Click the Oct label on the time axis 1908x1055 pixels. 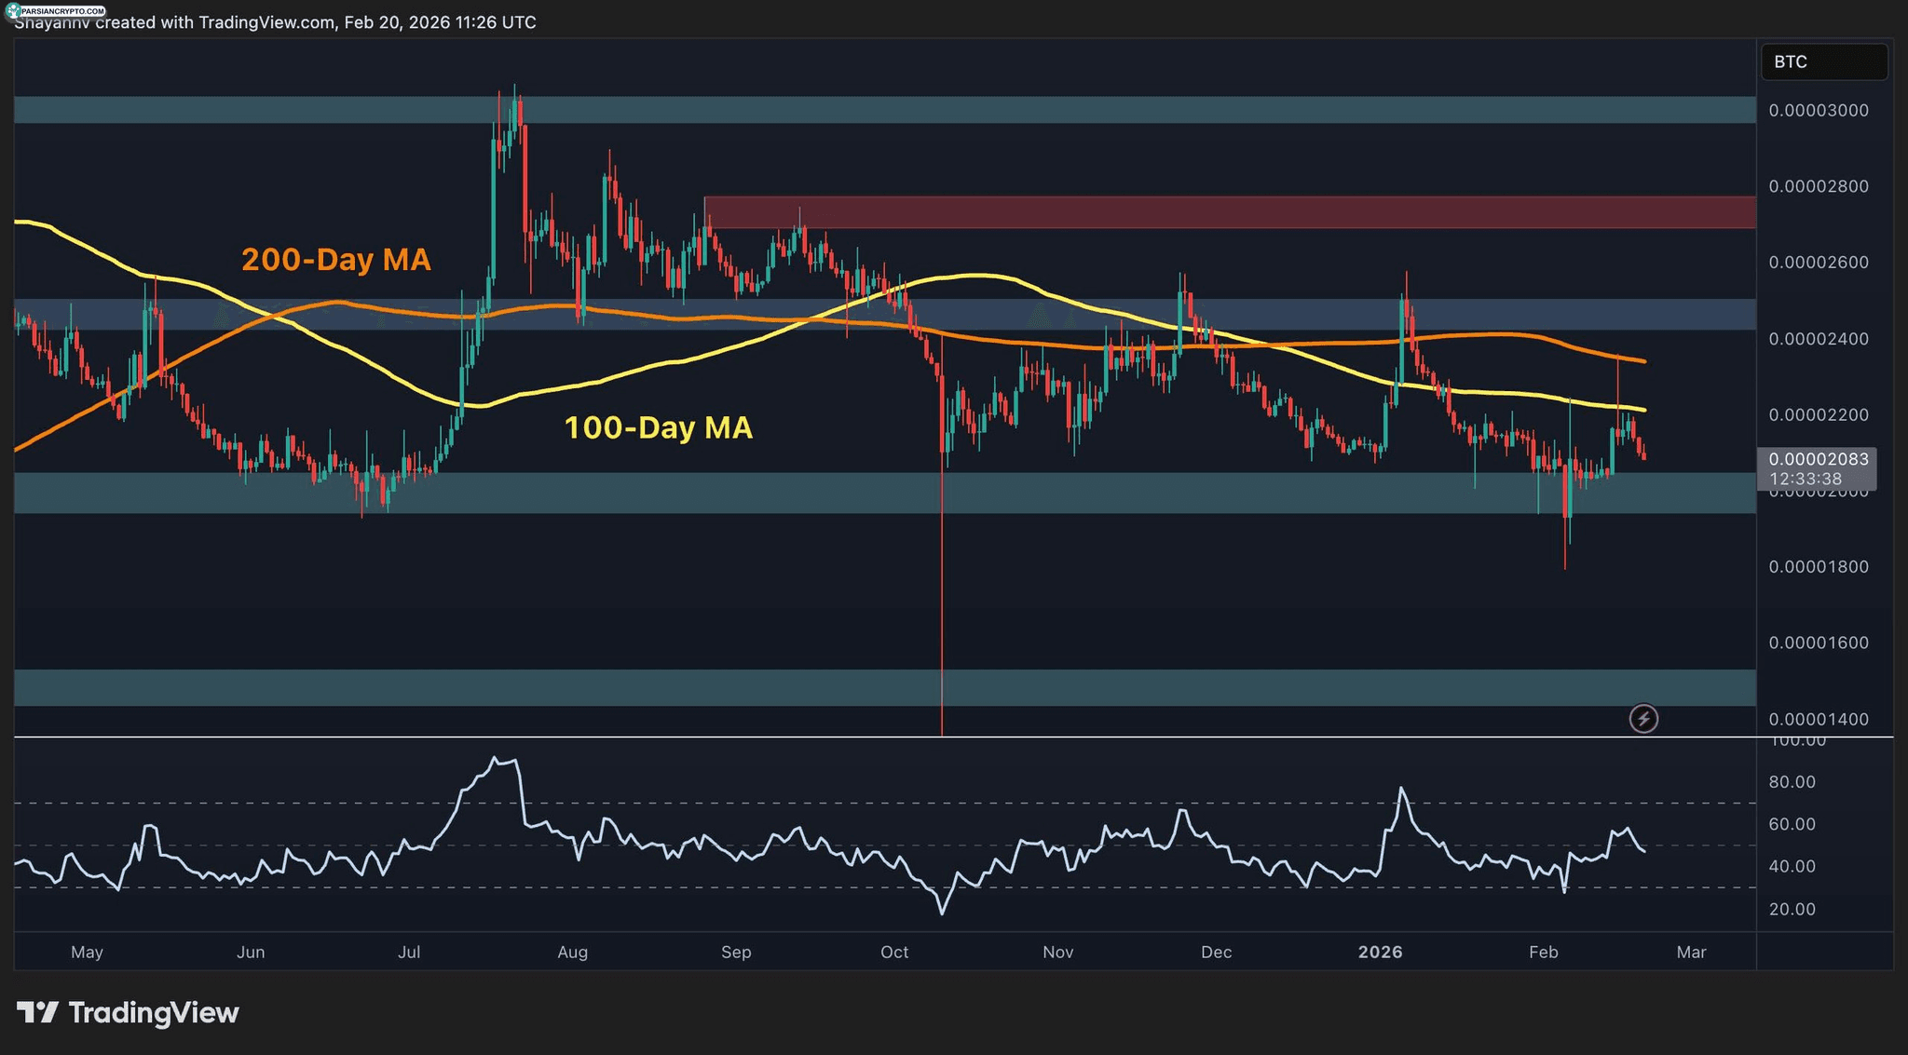click(894, 953)
